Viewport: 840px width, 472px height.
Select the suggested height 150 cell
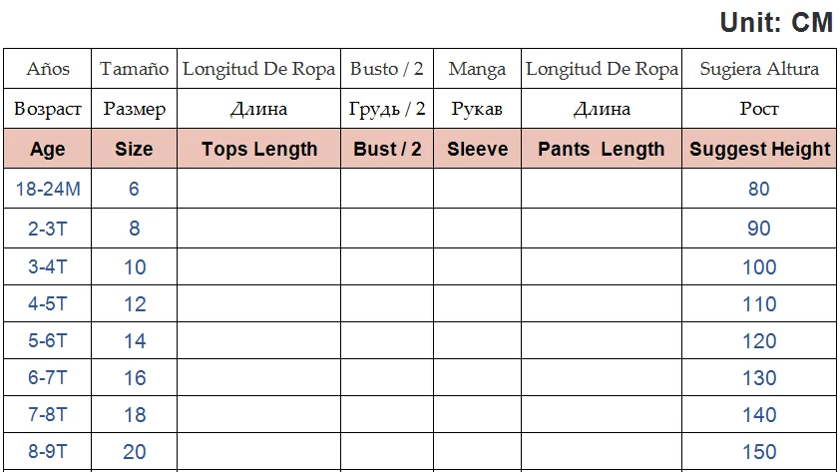pyautogui.click(x=759, y=452)
